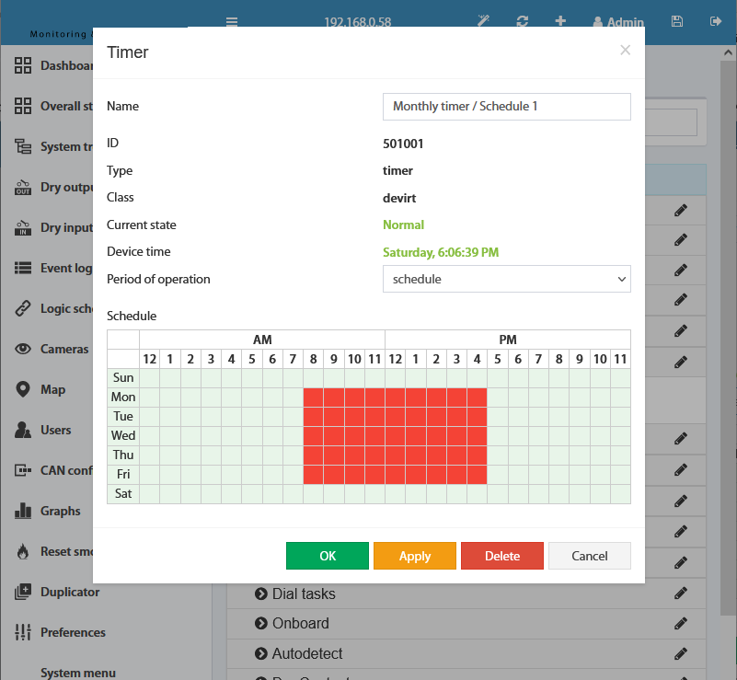
Task: Open Event log sidebar item
Action: (53, 268)
